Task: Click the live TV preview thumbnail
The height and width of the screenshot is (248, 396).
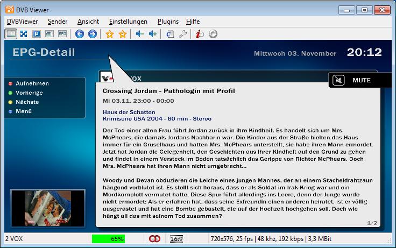Action: click(47, 208)
